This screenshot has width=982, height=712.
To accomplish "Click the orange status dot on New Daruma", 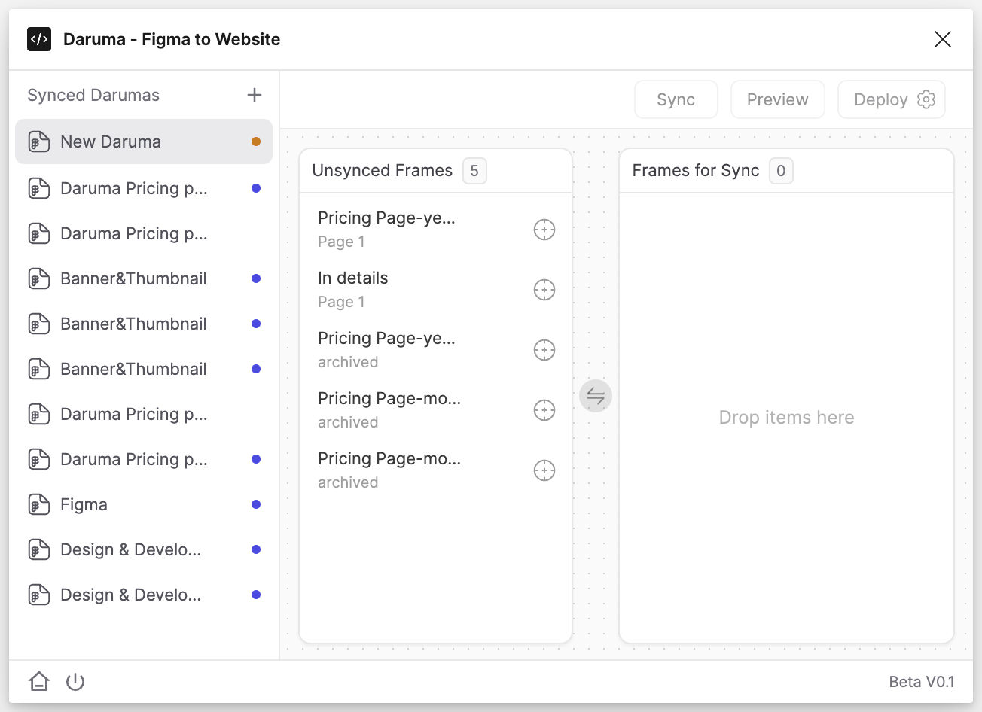I will 256,141.
